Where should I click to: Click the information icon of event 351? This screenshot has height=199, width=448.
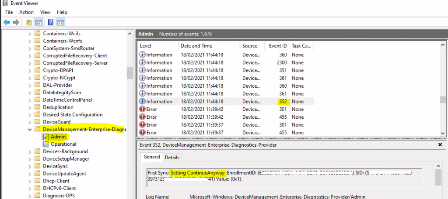(x=142, y=70)
